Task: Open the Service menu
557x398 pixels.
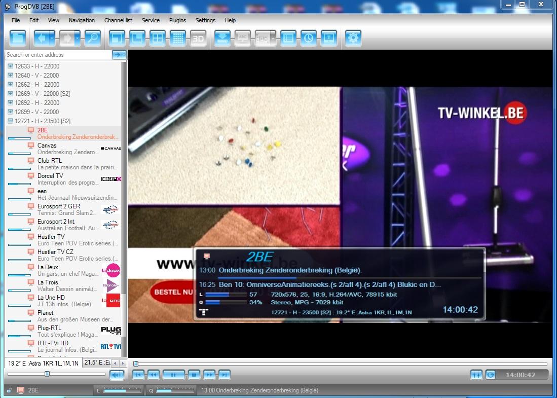Action: point(151,20)
